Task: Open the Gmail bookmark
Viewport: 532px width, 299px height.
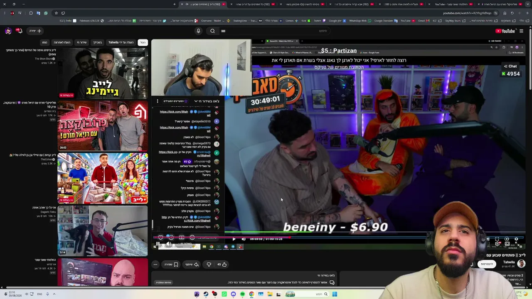Action: pyautogui.click(x=424, y=21)
